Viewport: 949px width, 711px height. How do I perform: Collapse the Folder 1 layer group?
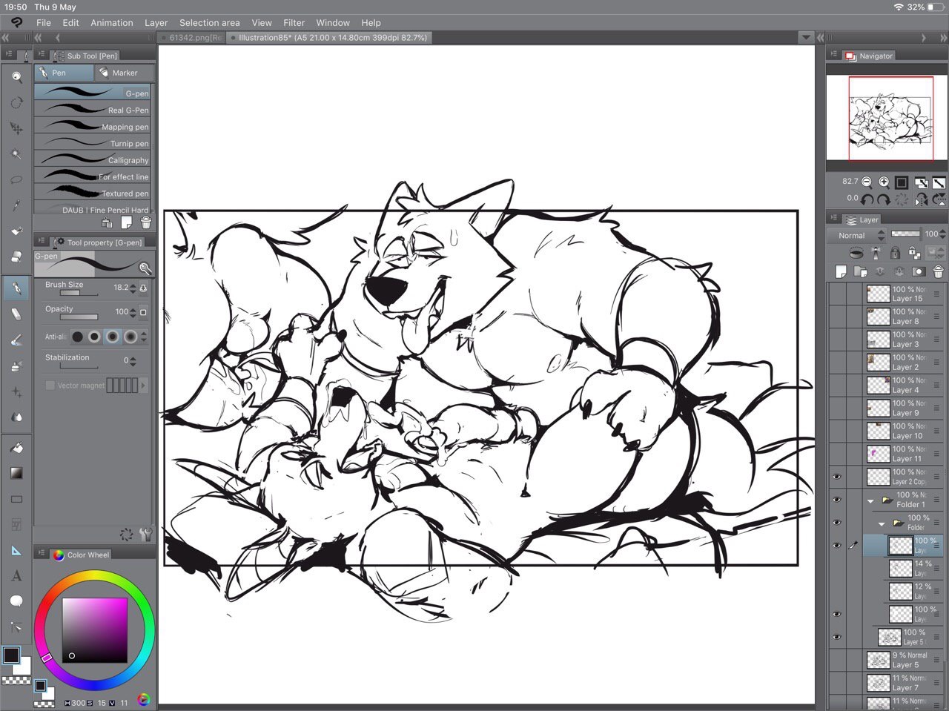(x=870, y=501)
